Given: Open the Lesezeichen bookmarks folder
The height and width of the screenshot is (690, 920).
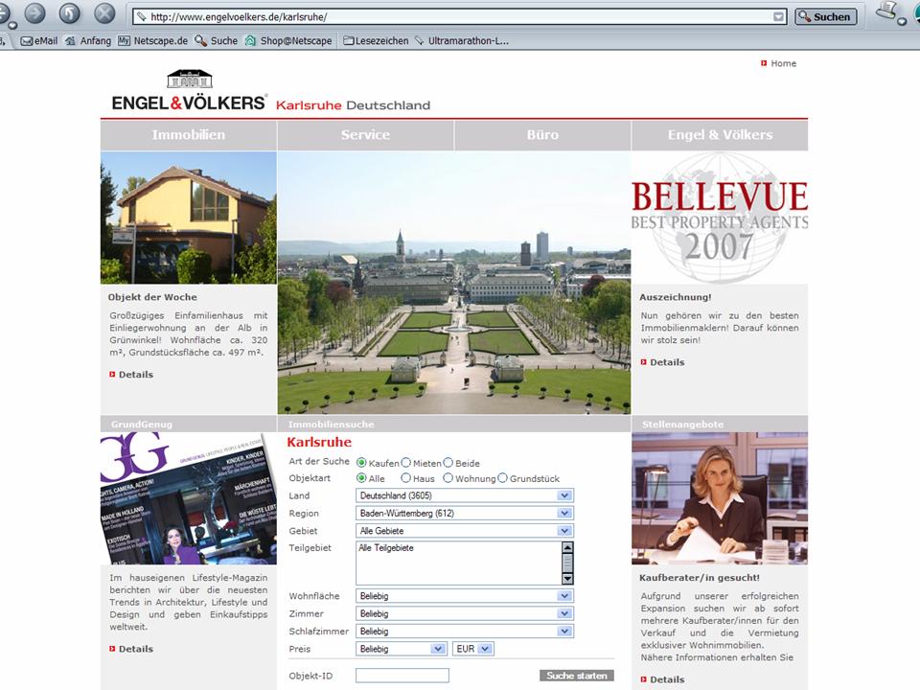Looking at the screenshot, I should [x=376, y=41].
